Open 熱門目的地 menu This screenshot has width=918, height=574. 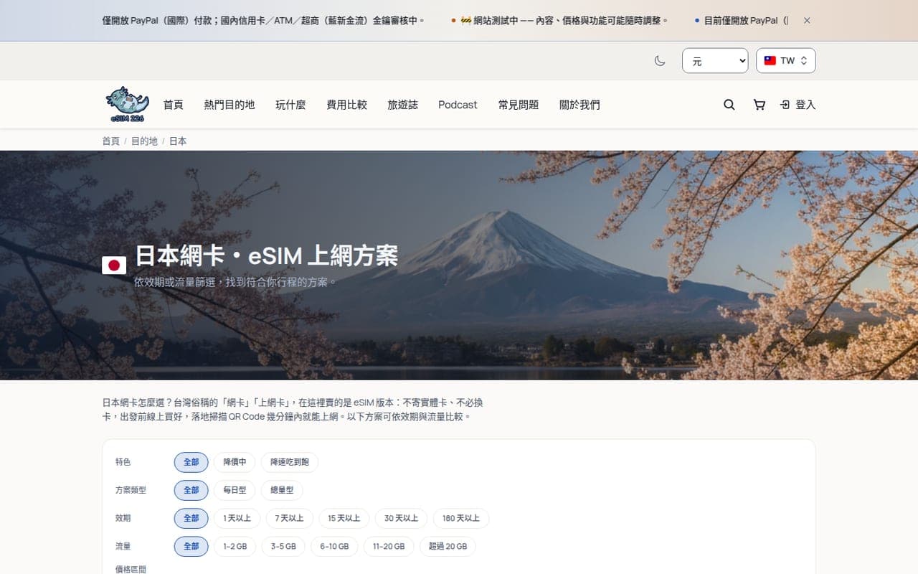click(229, 105)
